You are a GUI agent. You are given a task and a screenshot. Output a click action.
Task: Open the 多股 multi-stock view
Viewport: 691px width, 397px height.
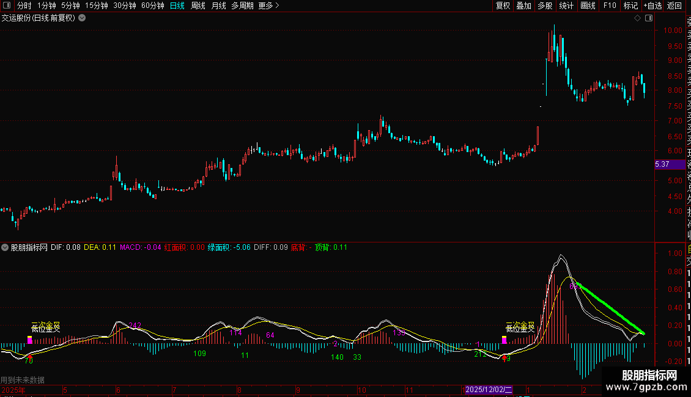(545, 5)
